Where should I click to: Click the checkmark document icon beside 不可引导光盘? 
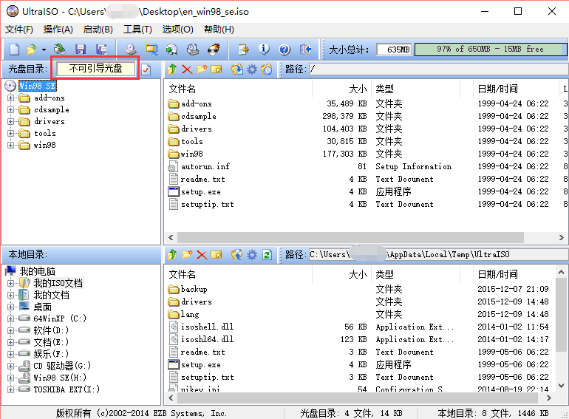tap(146, 69)
